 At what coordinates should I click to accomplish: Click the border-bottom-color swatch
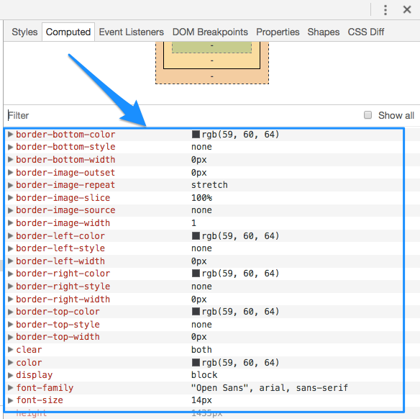click(x=196, y=134)
